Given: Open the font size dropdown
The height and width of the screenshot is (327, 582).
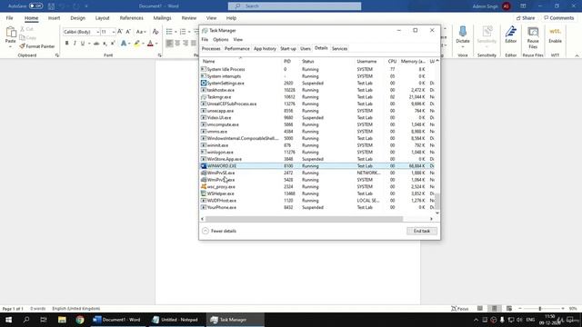Looking at the screenshot, I should tap(113, 32).
